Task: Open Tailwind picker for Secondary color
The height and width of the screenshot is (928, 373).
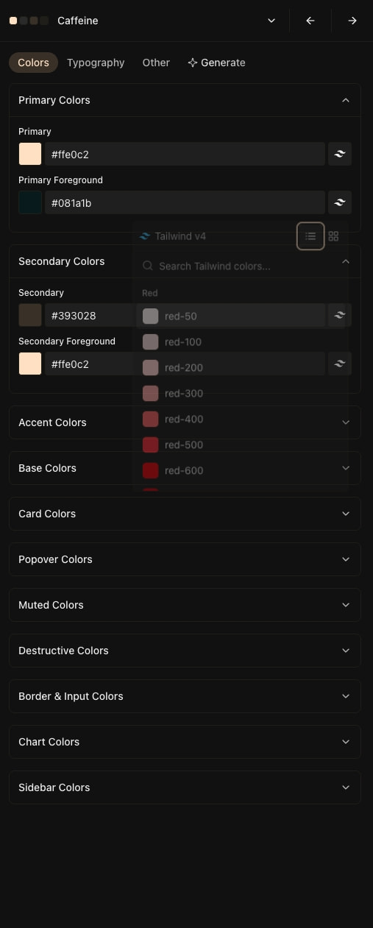Action: point(339,315)
